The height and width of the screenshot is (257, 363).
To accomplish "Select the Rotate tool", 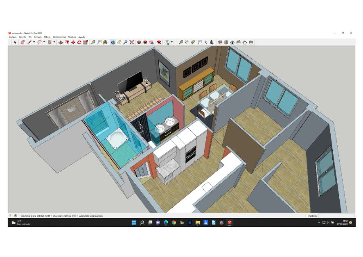I will tap(79, 42).
